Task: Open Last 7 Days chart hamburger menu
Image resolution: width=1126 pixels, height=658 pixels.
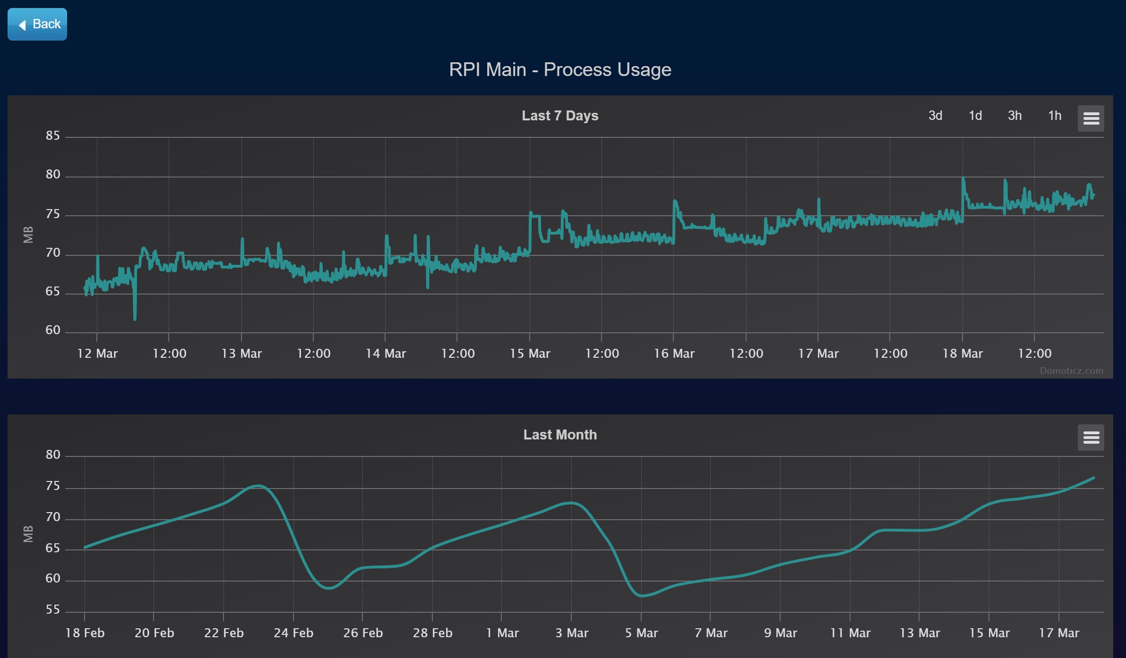Action: (x=1091, y=118)
